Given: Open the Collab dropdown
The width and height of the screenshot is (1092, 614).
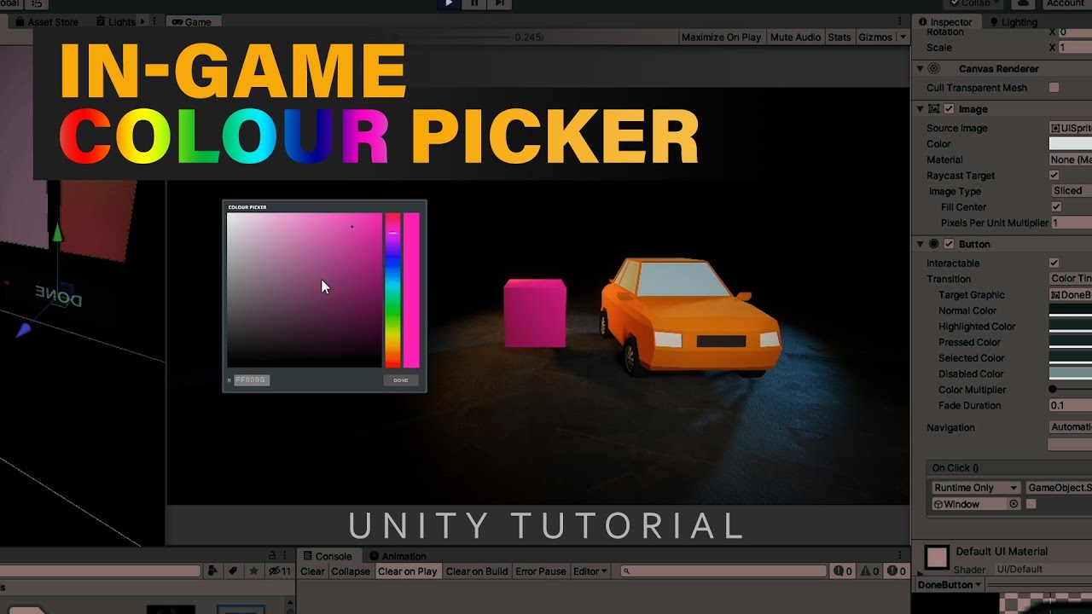Looking at the screenshot, I should (x=975, y=3).
